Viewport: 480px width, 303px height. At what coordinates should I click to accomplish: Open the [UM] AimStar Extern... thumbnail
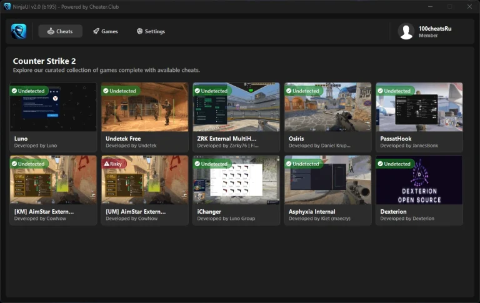coord(145,180)
